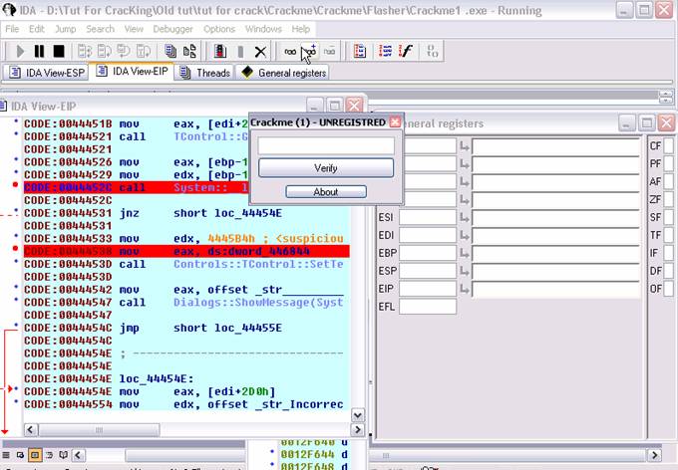This screenshot has height=470, width=678.
Task: Click the Step into toolbar icon
Action: pyautogui.click(x=85, y=52)
